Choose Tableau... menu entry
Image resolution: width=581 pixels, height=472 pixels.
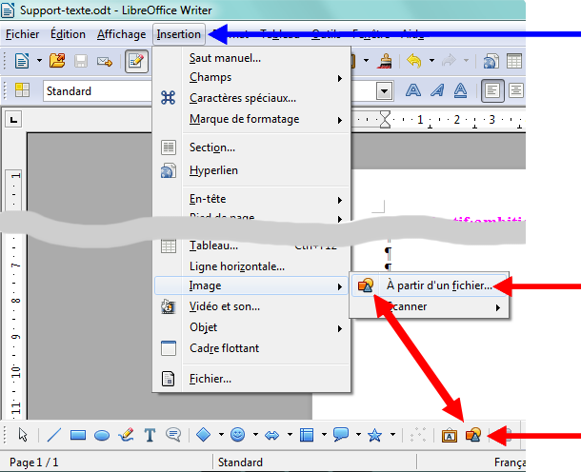(x=251, y=247)
